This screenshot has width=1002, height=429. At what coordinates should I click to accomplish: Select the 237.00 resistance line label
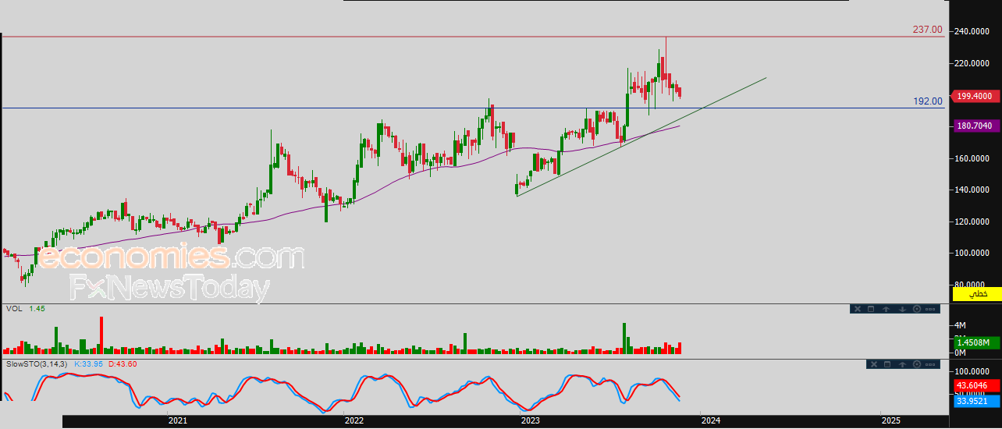pyautogui.click(x=928, y=30)
